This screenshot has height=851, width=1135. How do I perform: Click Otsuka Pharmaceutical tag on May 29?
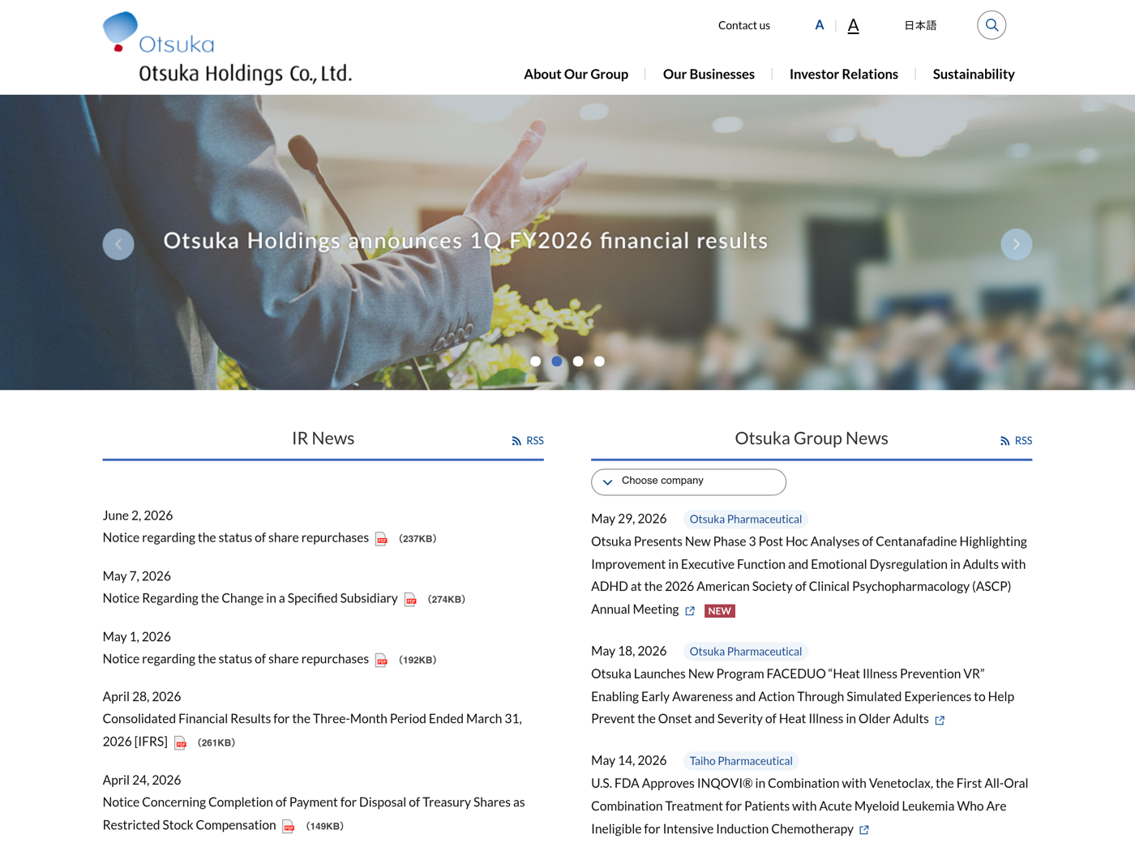point(746,520)
